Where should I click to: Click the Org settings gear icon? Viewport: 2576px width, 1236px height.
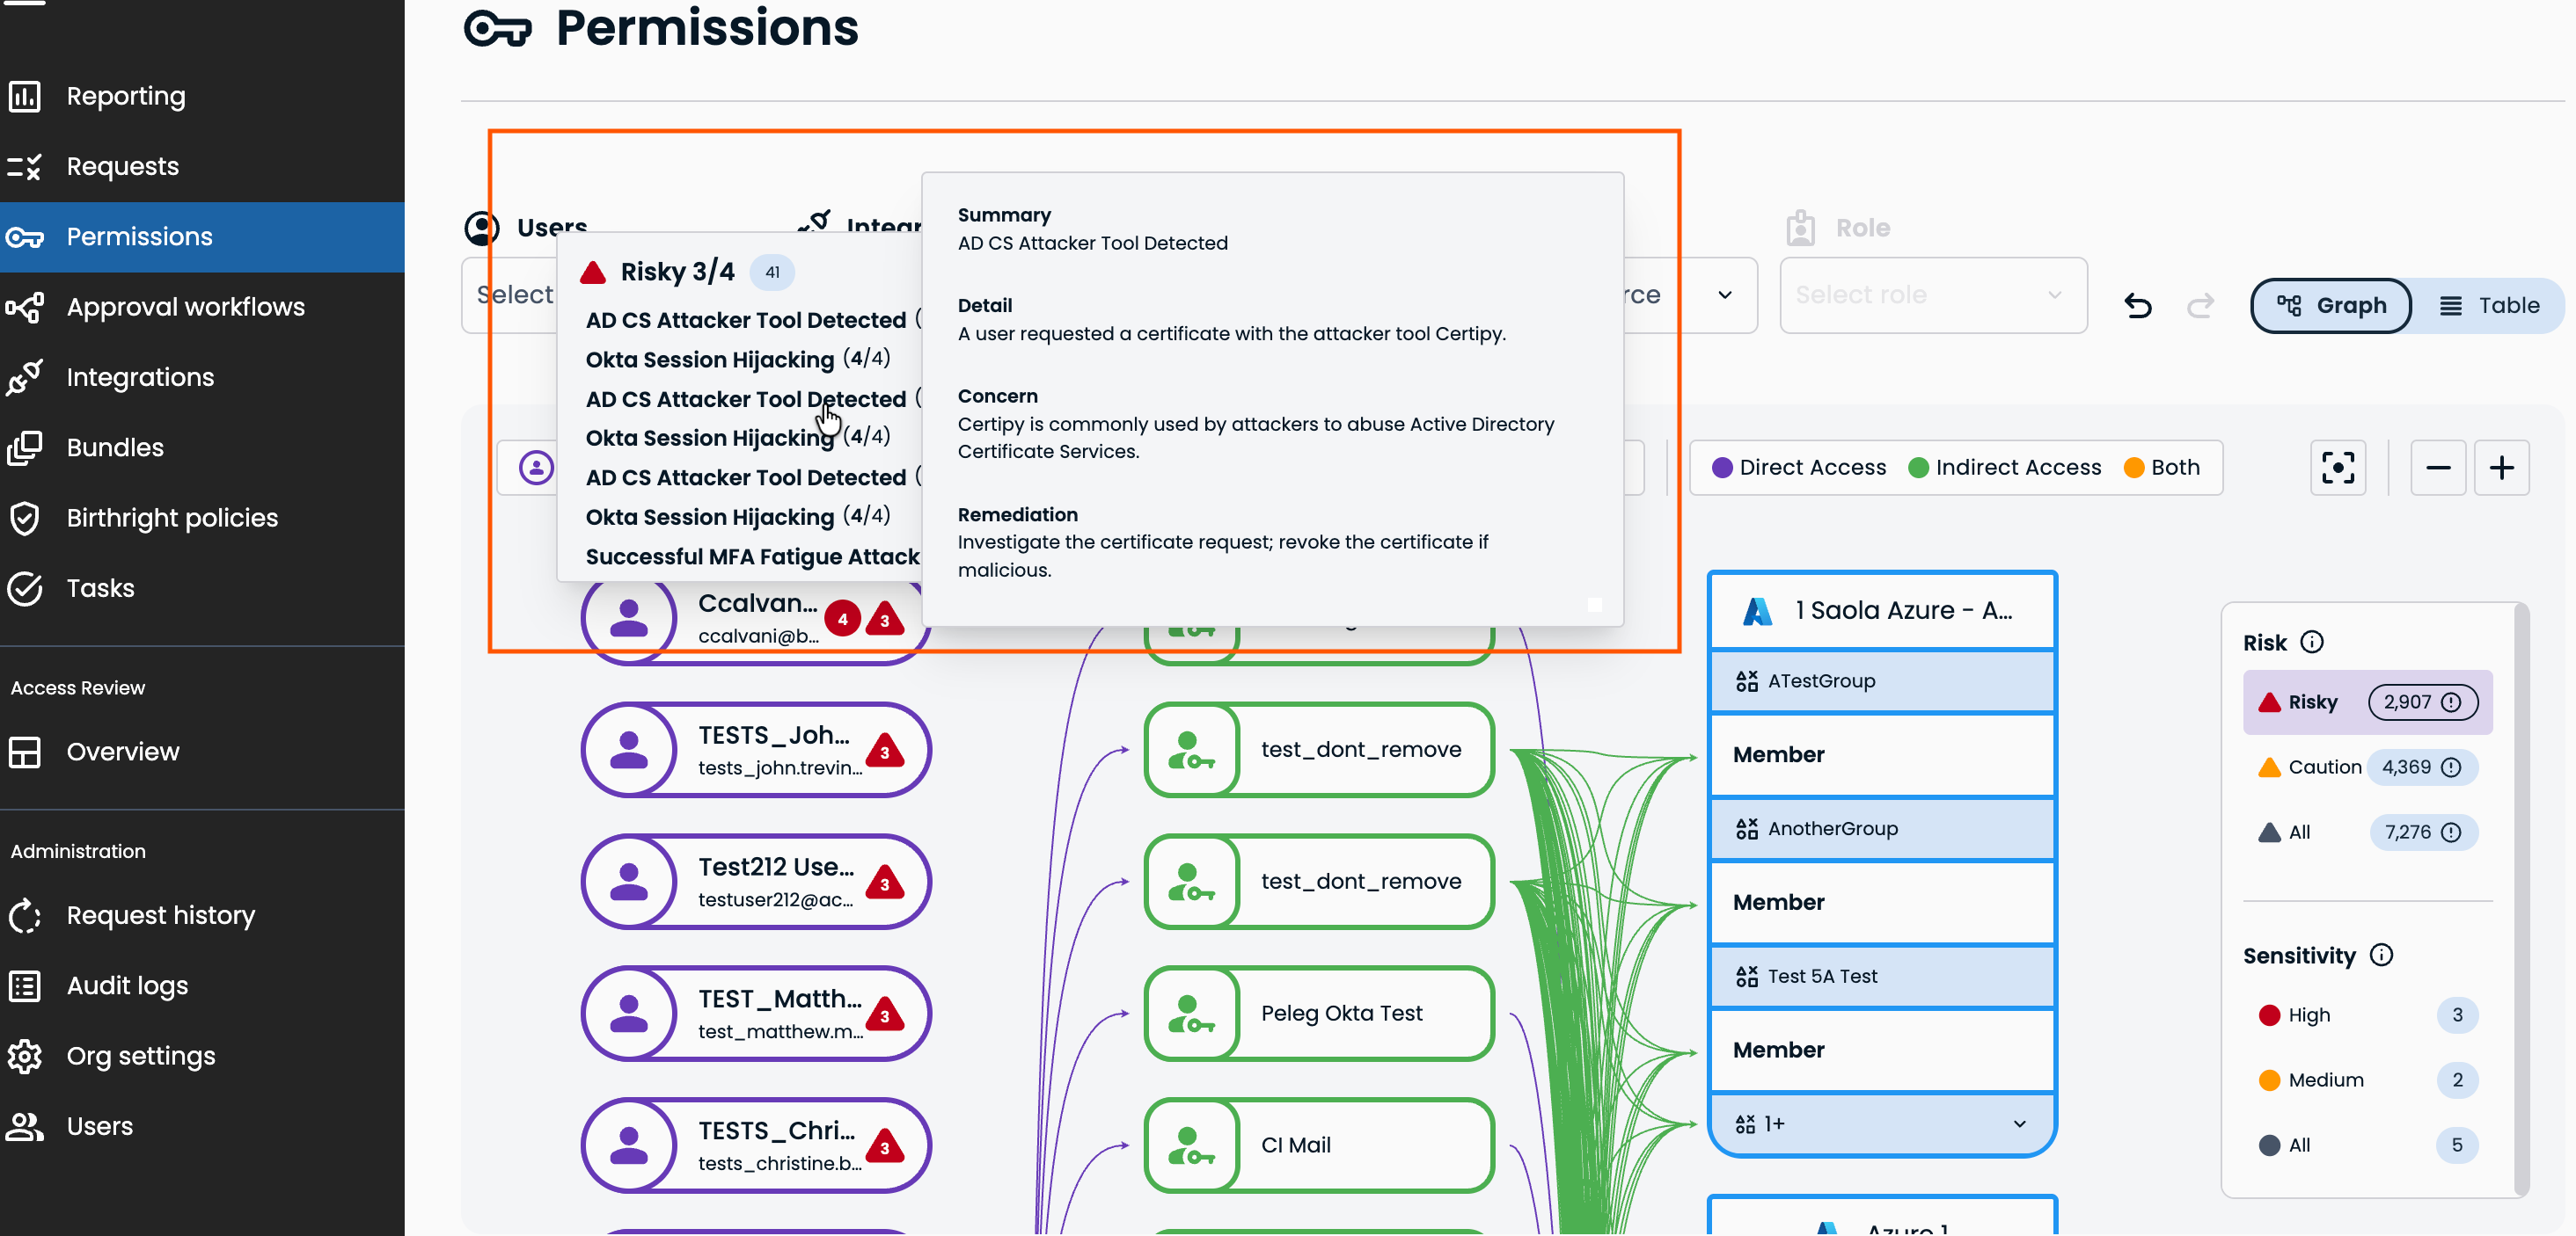coord(25,1056)
